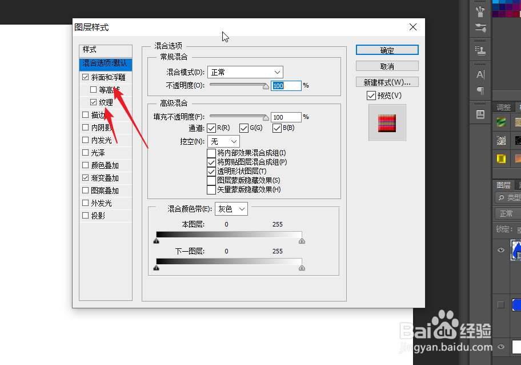
Task: Open the Blend Mode (混合模式) dropdown
Action: (x=245, y=72)
